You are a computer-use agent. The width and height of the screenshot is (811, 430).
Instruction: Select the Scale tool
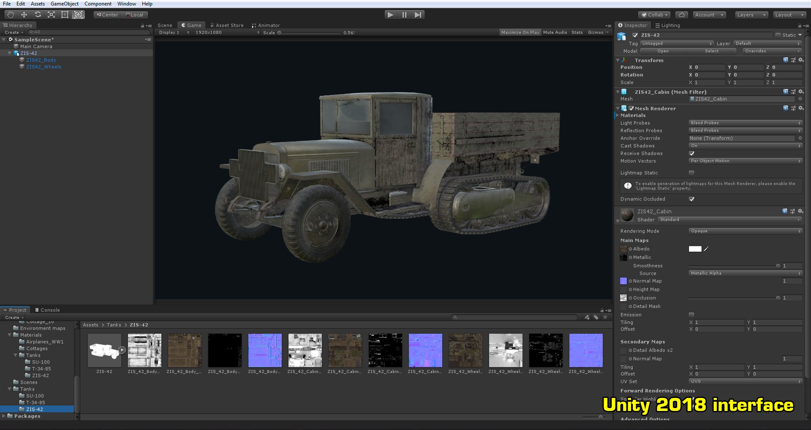pos(51,15)
